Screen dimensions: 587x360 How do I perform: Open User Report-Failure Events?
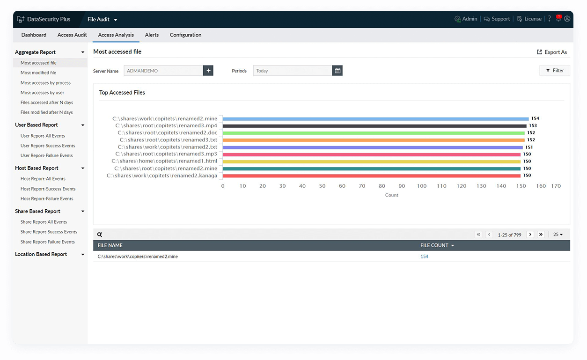[47, 155]
